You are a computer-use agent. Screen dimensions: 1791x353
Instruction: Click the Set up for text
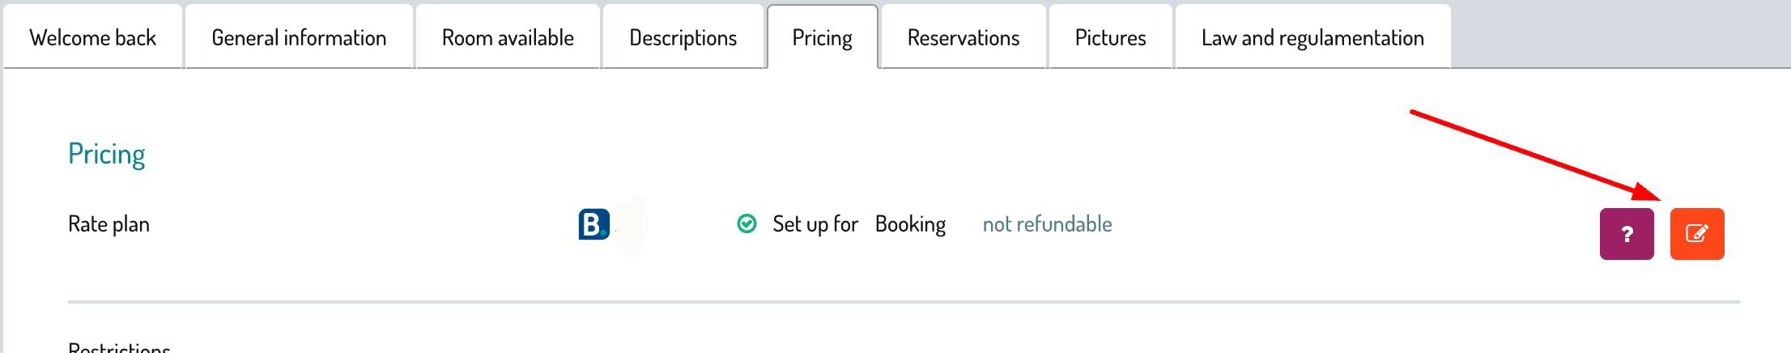tap(815, 224)
